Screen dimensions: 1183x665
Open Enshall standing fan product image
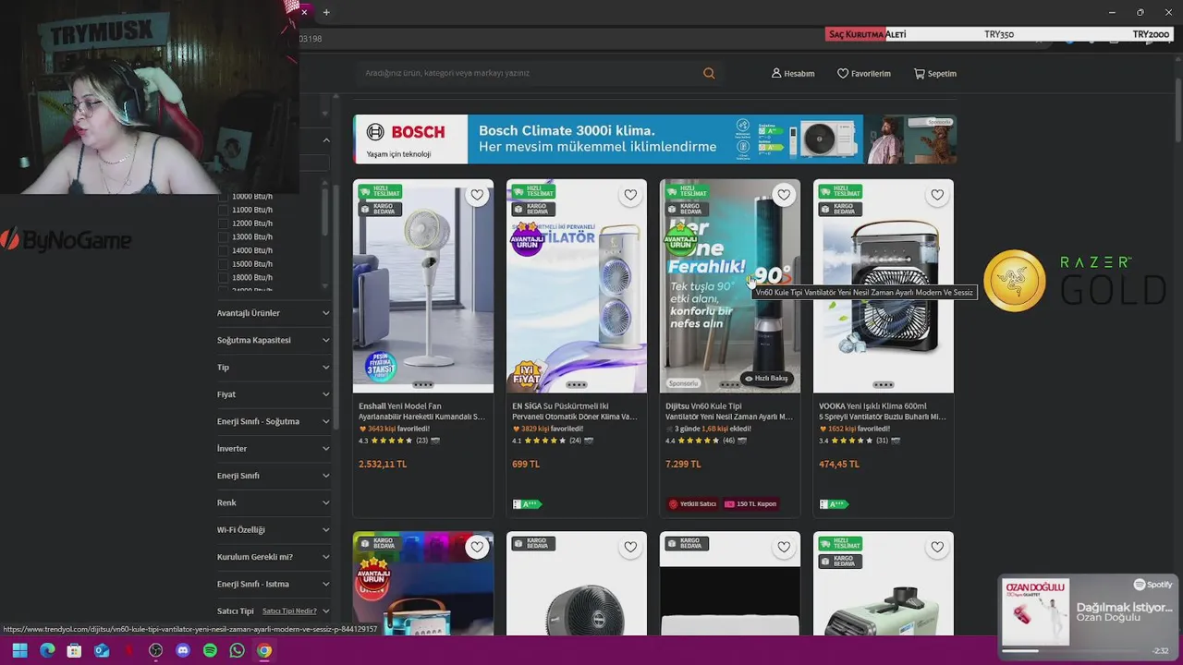click(423, 286)
